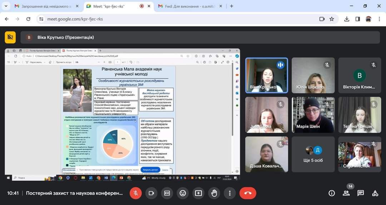The image size is (386, 205).
Task: Select Даша Ковальч... video tile
Action: click(x=267, y=154)
